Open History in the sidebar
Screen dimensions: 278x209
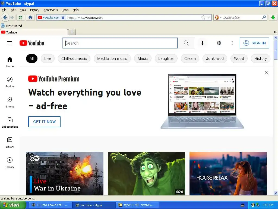point(10,163)
